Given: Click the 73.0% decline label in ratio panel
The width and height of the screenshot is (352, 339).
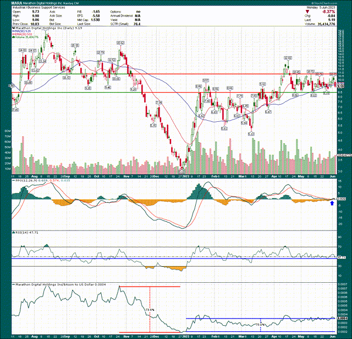Looking at the screenshot, I should 150,310.
